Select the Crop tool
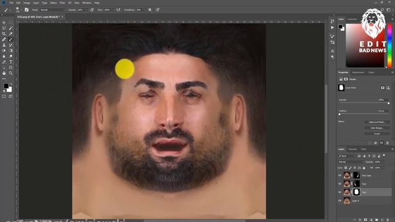The height and width of the screenshot is (222, 395). click(4, 34)
